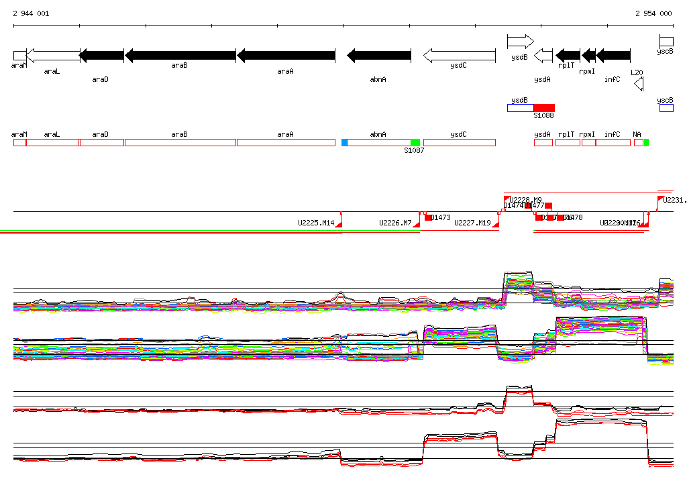Click the D1478 downshift marker label

point(573,217)
